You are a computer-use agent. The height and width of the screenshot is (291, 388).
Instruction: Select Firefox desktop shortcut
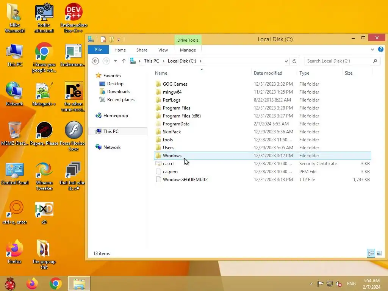tap(15, 252)
